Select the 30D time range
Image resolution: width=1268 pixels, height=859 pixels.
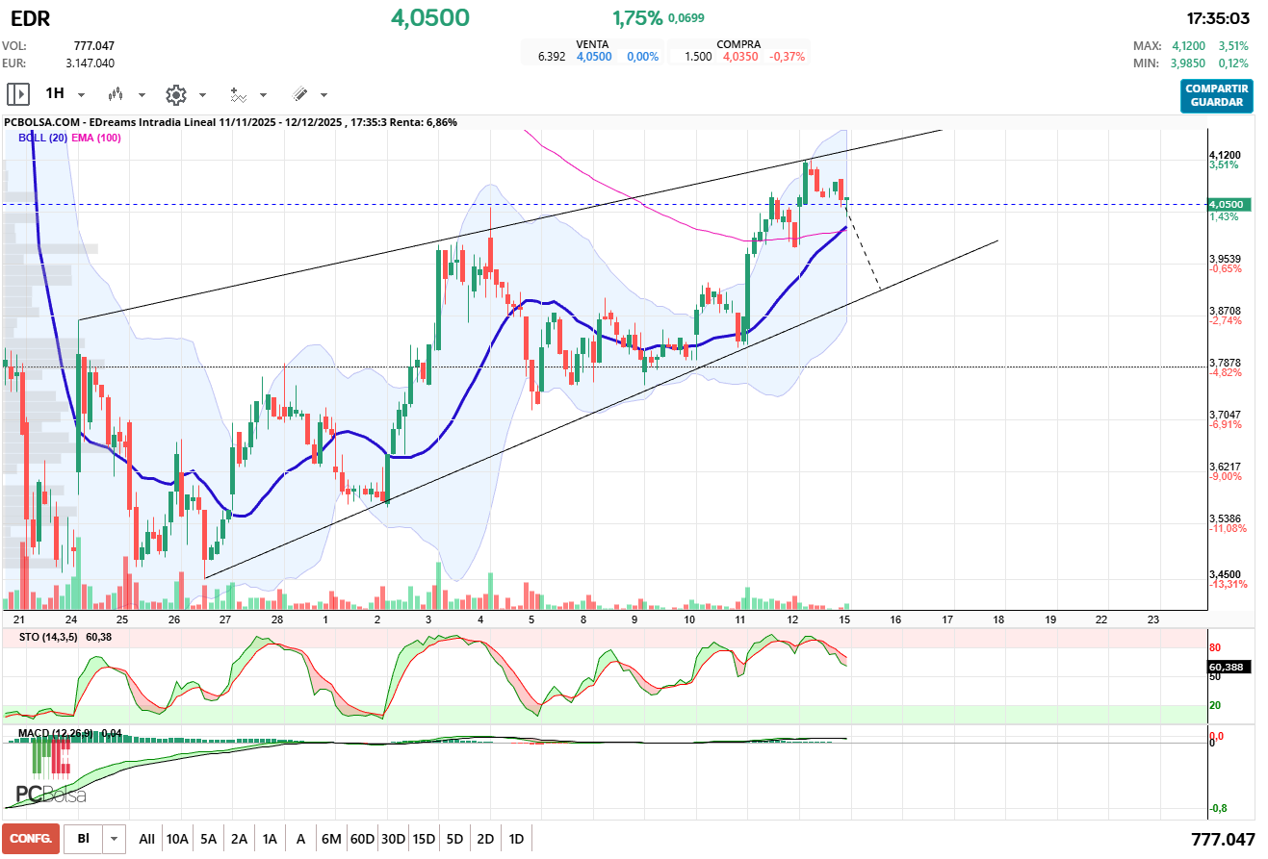393,839
